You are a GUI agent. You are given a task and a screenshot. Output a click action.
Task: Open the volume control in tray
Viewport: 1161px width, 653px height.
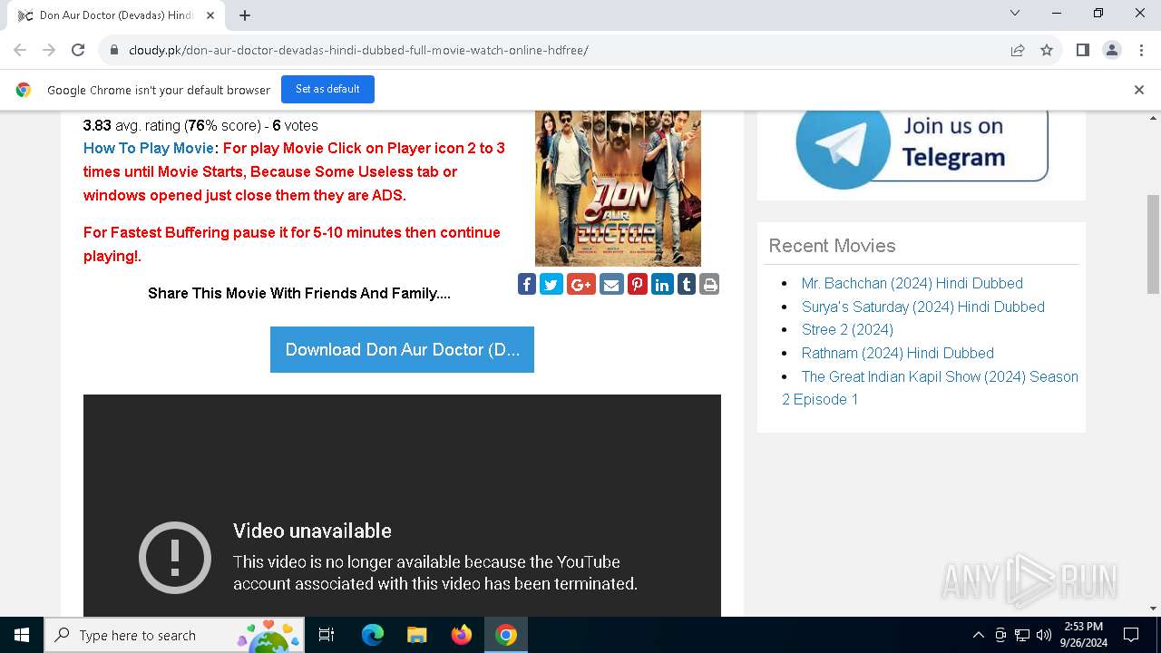pyautogui.click(x=1044, y=635)
